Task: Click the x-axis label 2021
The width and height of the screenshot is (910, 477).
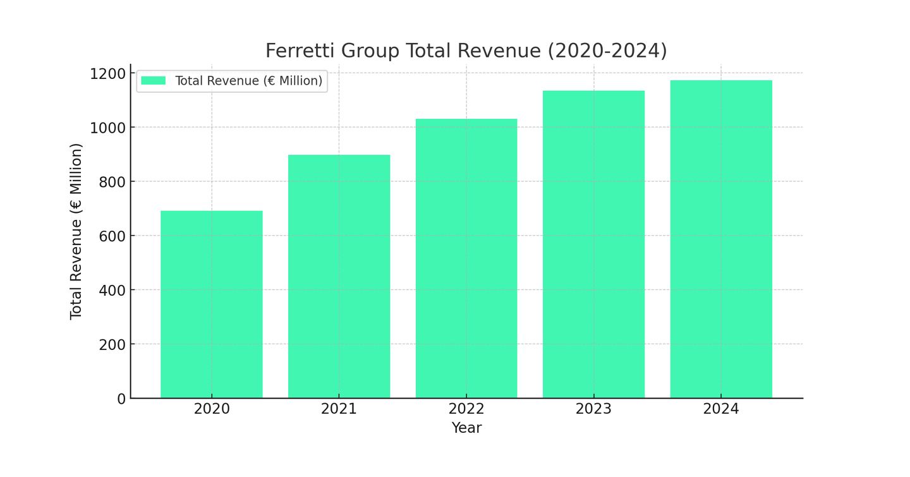Action: click(339, 409)
